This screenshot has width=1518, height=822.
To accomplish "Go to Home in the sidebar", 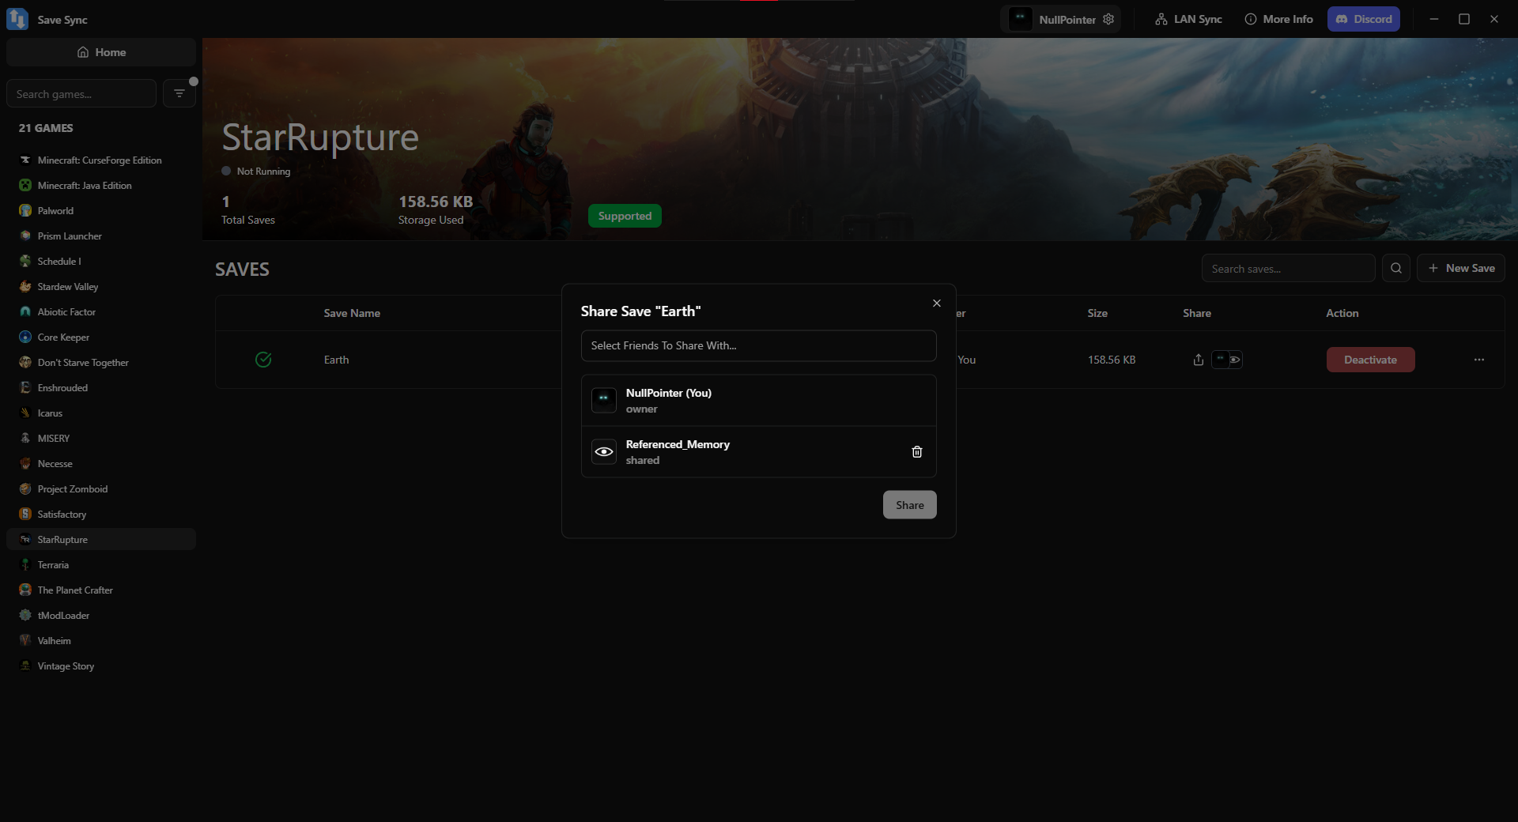I will 101,52.
